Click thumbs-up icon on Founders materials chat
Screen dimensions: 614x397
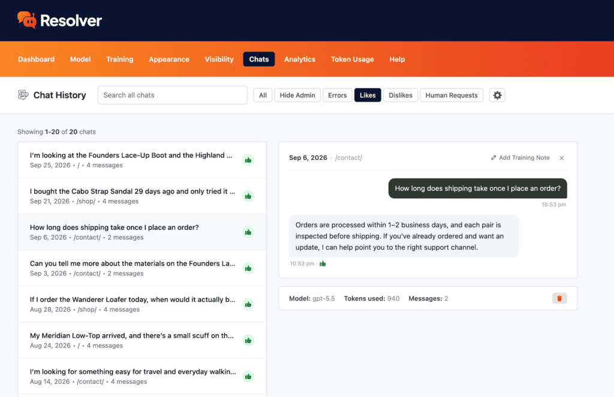point(248,268)
